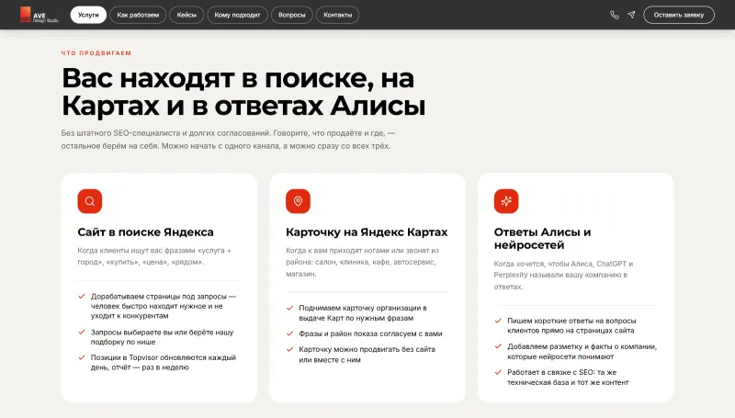Viewport: 735px width, 418px height.
Task: Click the Дорабатываем страницы под запросы item
Action: [164, 306]
